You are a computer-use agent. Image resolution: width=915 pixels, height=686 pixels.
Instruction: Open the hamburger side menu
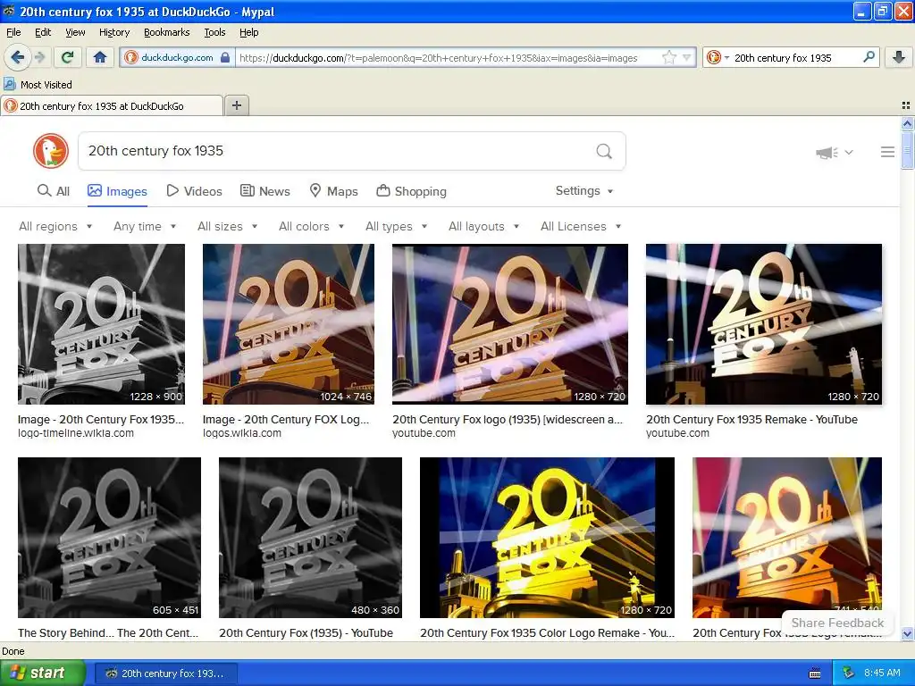coord(887,152)
